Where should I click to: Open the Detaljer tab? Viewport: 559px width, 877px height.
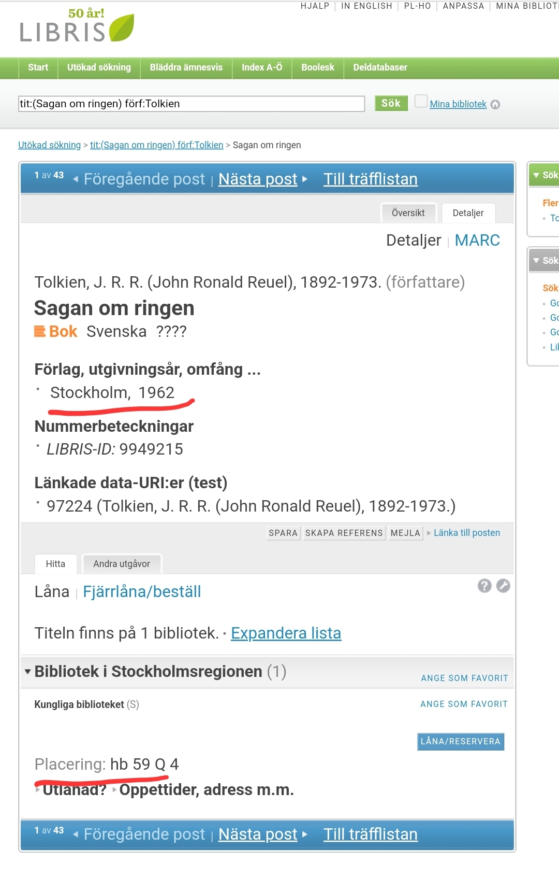468,213
